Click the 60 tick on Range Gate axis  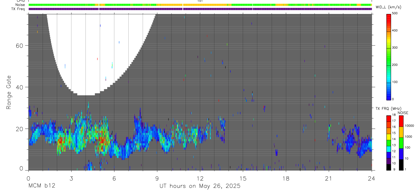tap(20, 46)
